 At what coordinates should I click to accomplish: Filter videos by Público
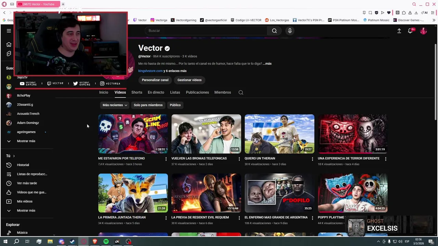pos(175,105)
